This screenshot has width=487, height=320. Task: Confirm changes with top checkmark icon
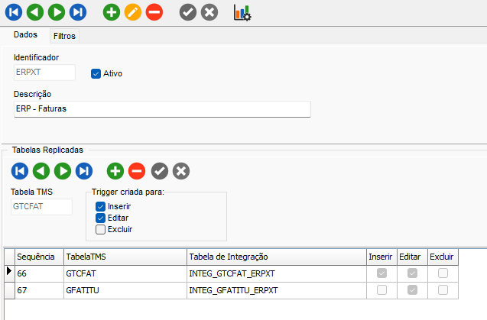point(188,12)
